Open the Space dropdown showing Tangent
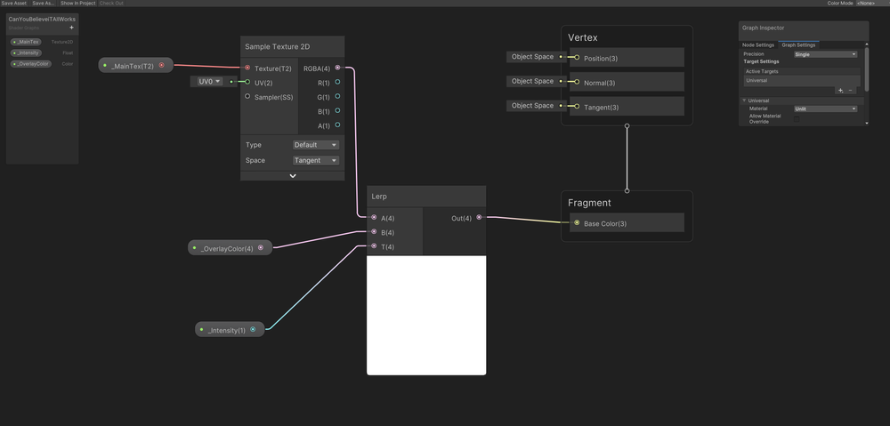Image resolution: width=890 pixels, height=426 pixels. (316, 160)
